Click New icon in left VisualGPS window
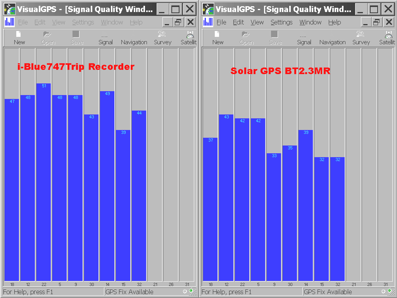Screen dimensions: 397x298 [x=19, y=38]
